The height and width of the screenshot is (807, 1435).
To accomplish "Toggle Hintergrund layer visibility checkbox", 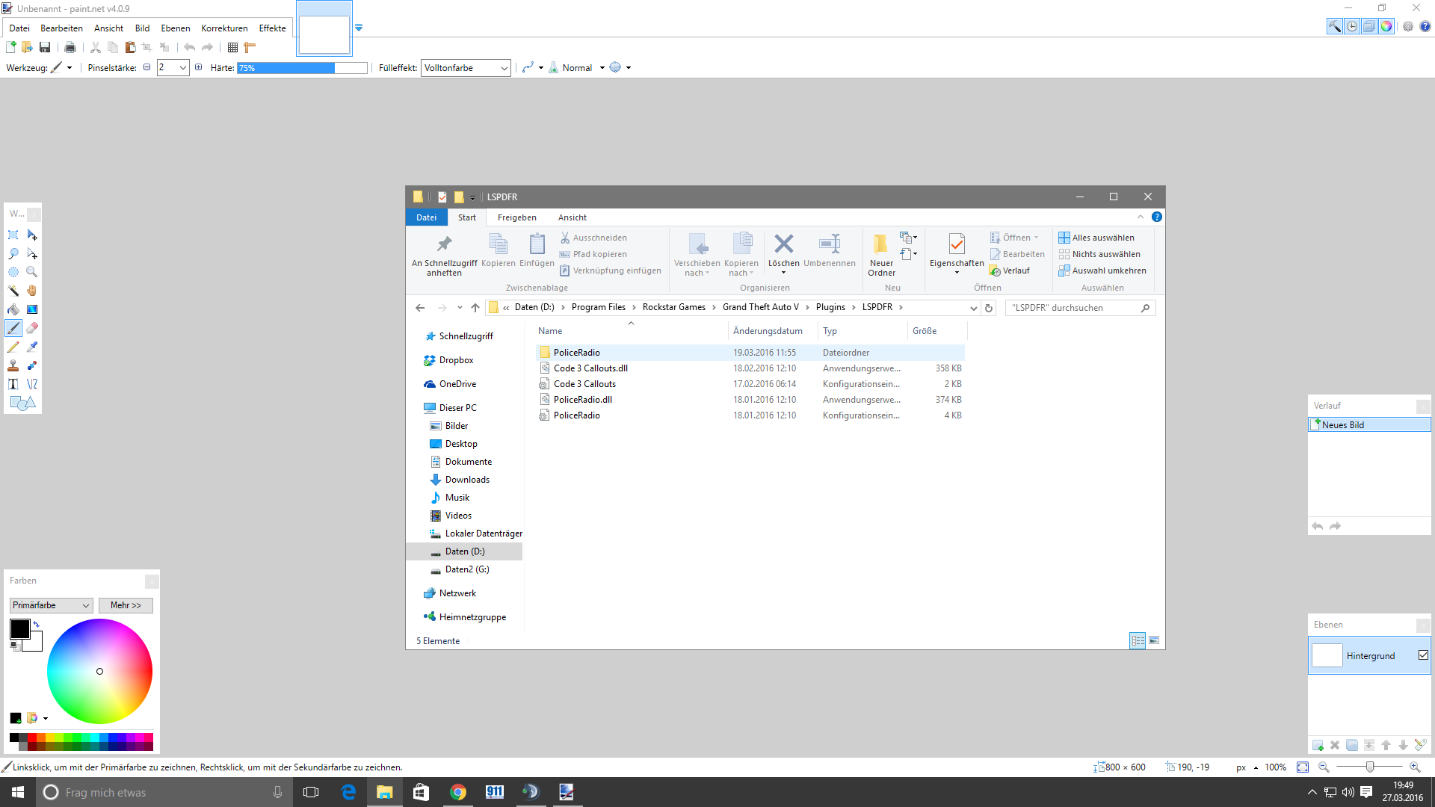I will (x=1423, y=655).
